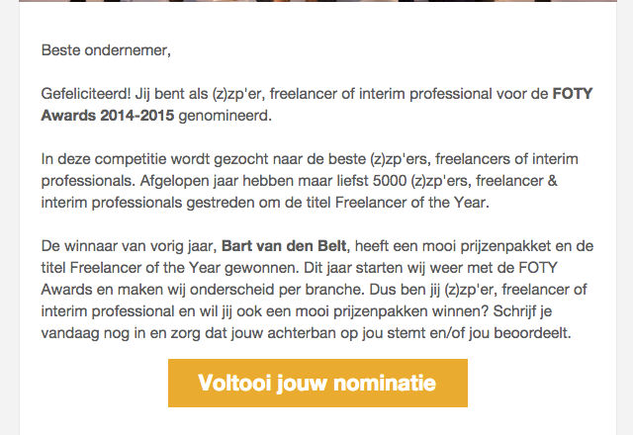
Task: Click the "Voltooi jouw nominatie" button
Action: pos(317,383)
